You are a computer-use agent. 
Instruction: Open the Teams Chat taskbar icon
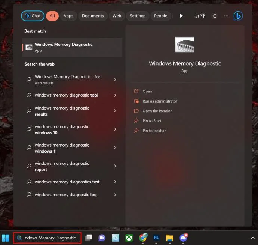click(x=102, y=238)
